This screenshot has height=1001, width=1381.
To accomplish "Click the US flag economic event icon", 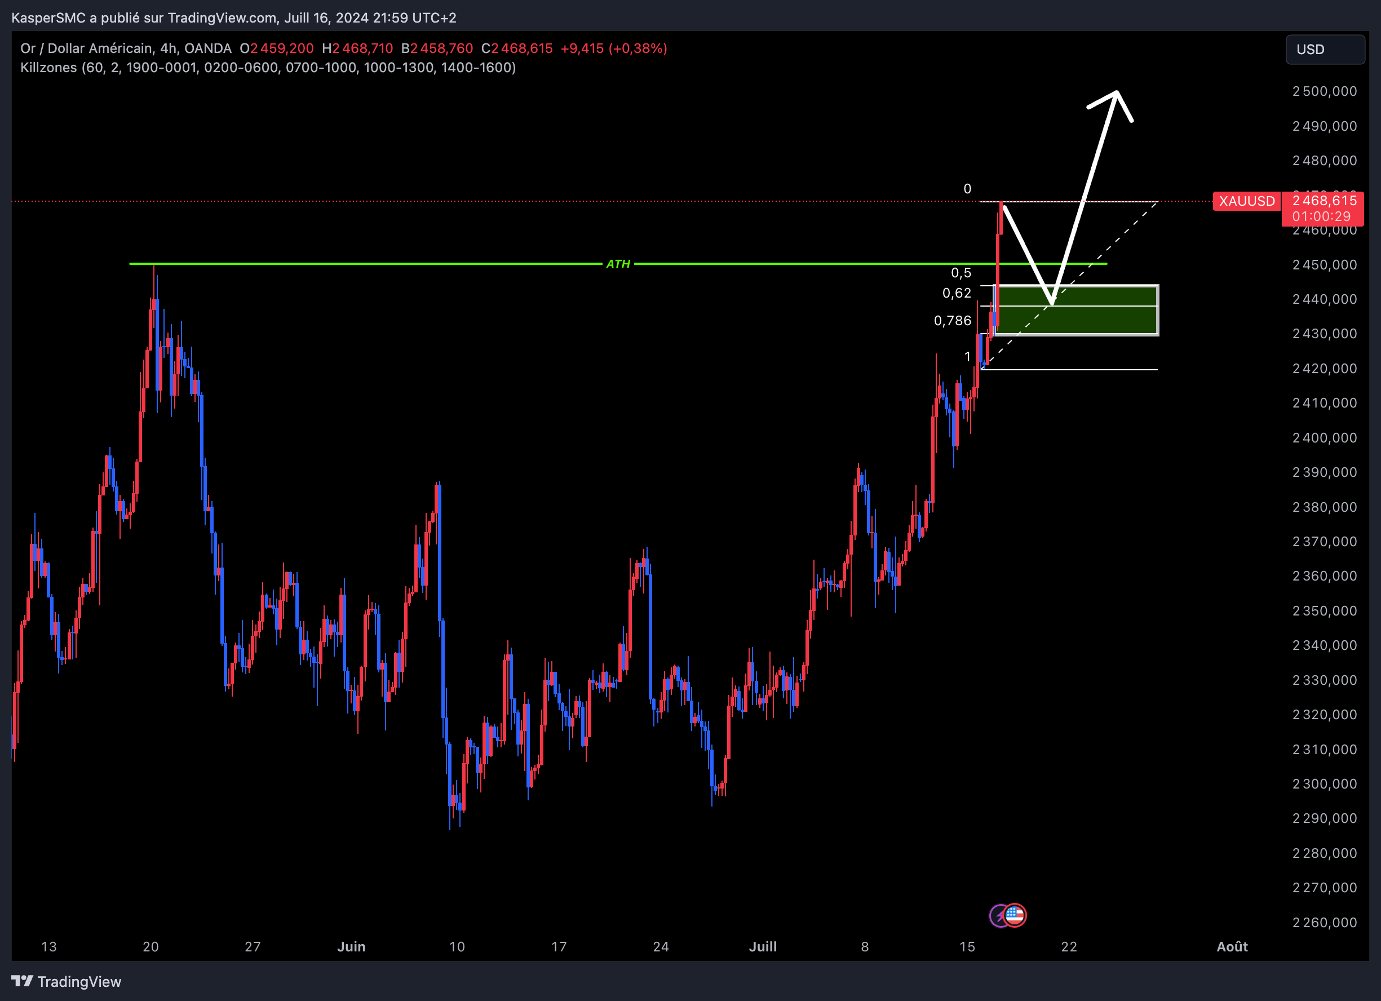I will pyautogui.click(x=1015, y=915).
